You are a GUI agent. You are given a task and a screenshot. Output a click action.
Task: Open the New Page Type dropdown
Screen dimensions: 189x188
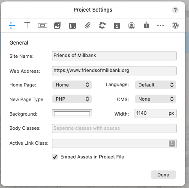tap(72, 99)
